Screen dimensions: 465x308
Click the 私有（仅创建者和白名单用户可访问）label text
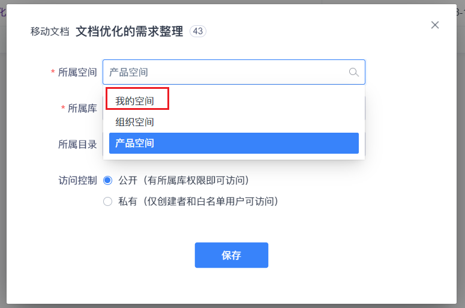click(199, 202)
